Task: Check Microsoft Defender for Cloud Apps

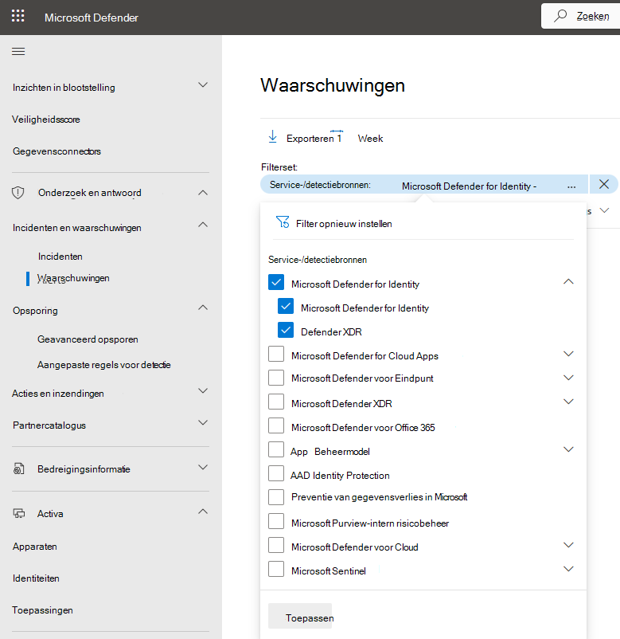Action: click(x=276, y=354)
